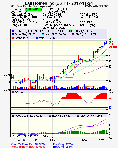Click the blue Vol legend swatch
The image size is (118, 148).
[37, 38]
